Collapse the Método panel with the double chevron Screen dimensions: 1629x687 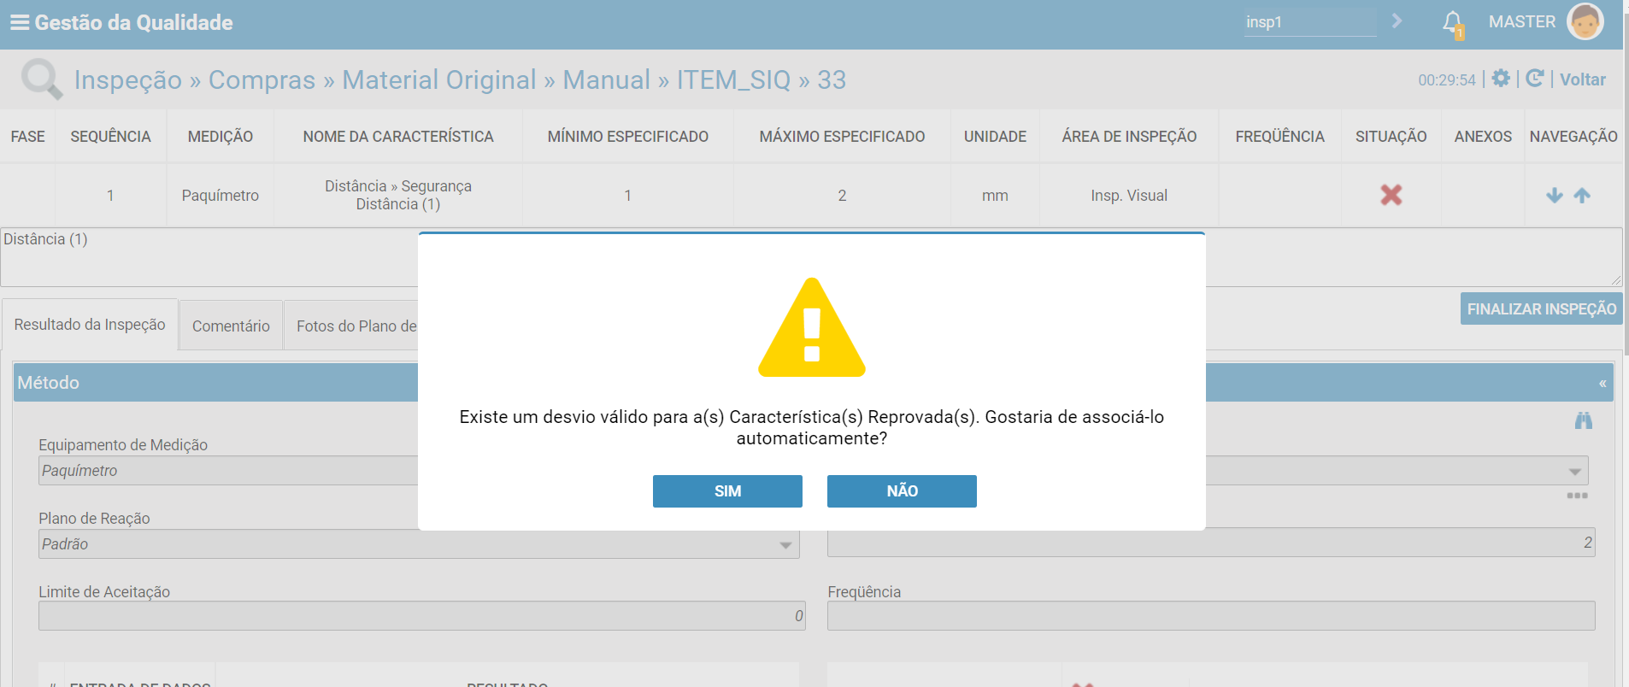1603,384
